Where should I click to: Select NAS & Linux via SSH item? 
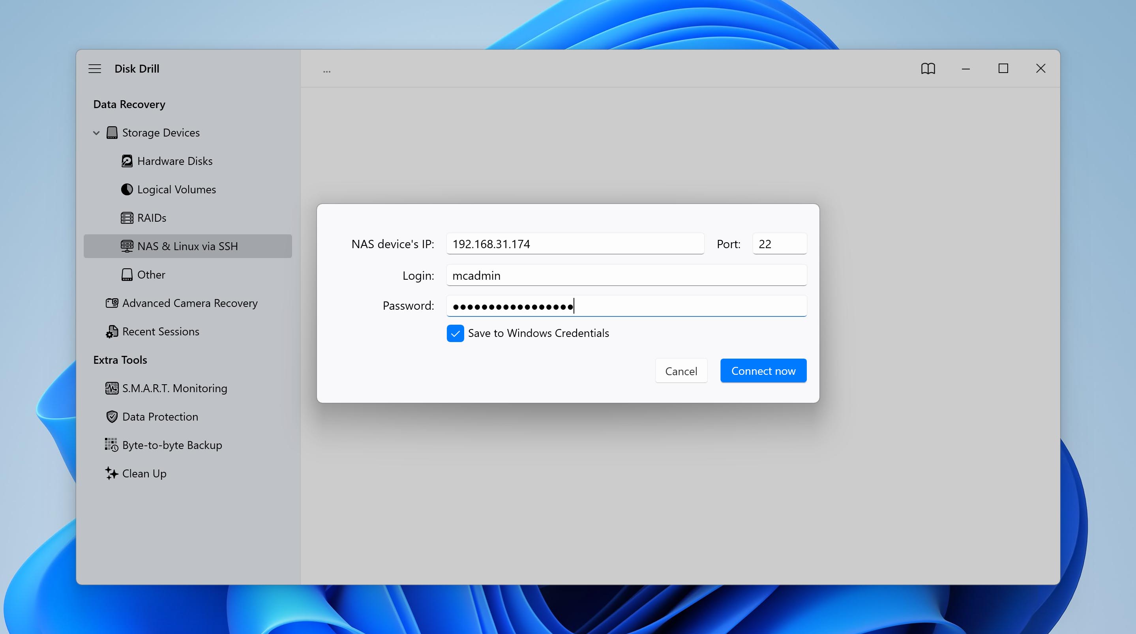coord(188,246)
